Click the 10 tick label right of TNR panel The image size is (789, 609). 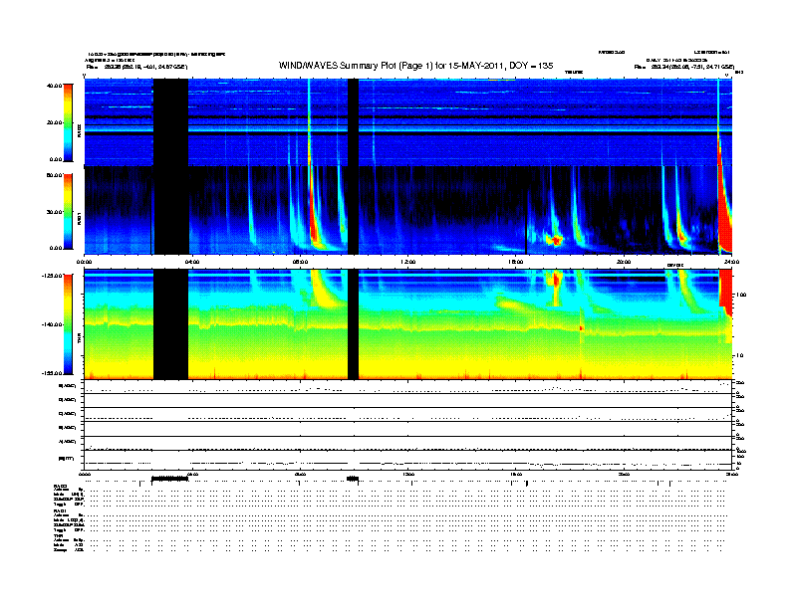point(739,355)
